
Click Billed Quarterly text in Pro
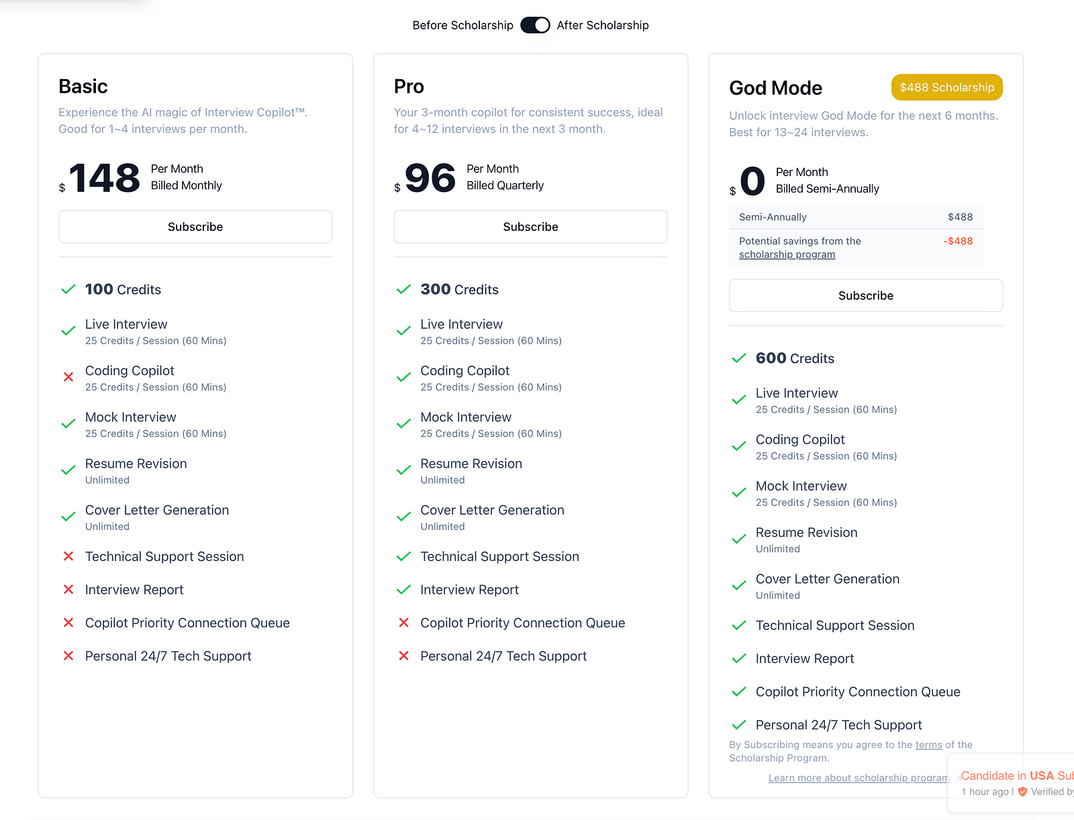pyautogui.click(x=505, y=185)
